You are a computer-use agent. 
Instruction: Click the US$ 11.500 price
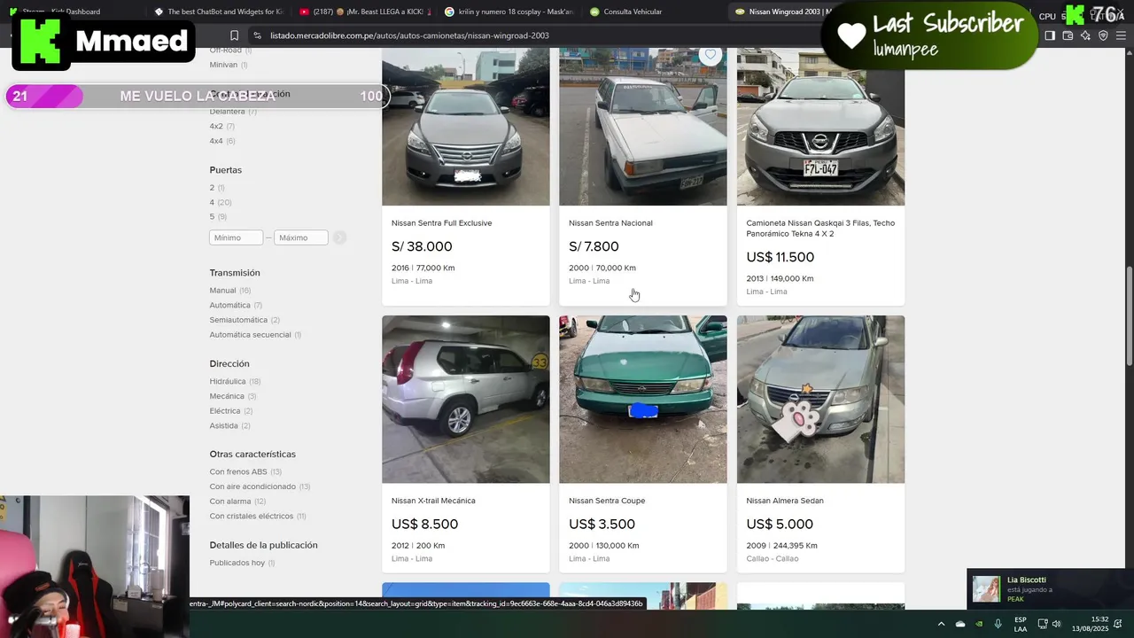780,257
